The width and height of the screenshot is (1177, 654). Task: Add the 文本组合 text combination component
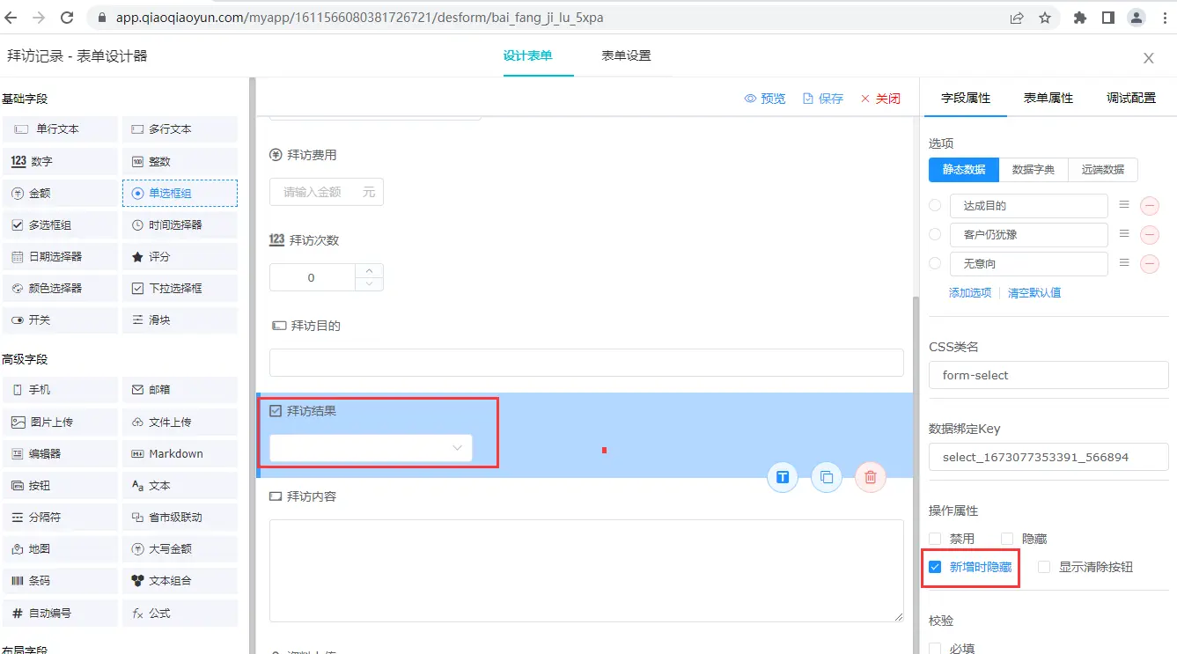click(180, 580)
